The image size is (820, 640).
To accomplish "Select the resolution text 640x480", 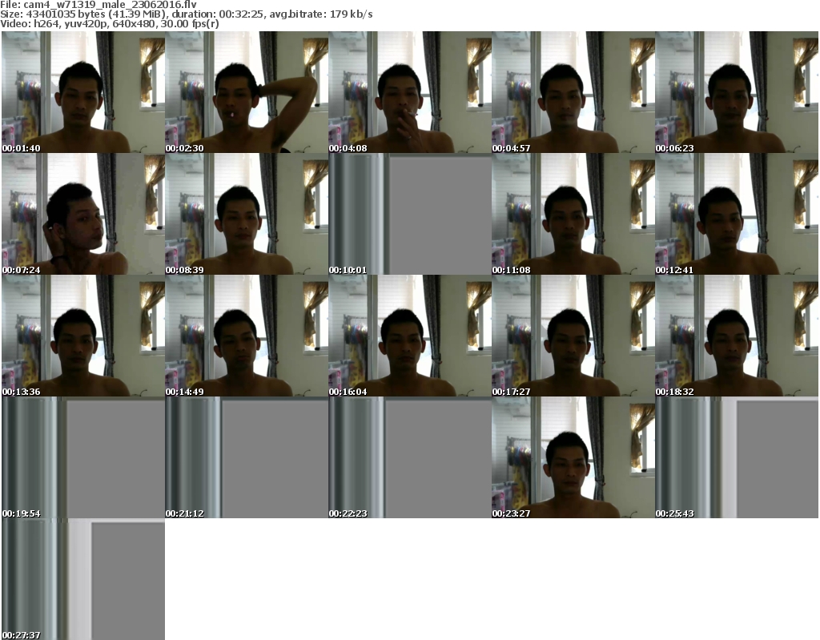I will (x=134, y=23).
